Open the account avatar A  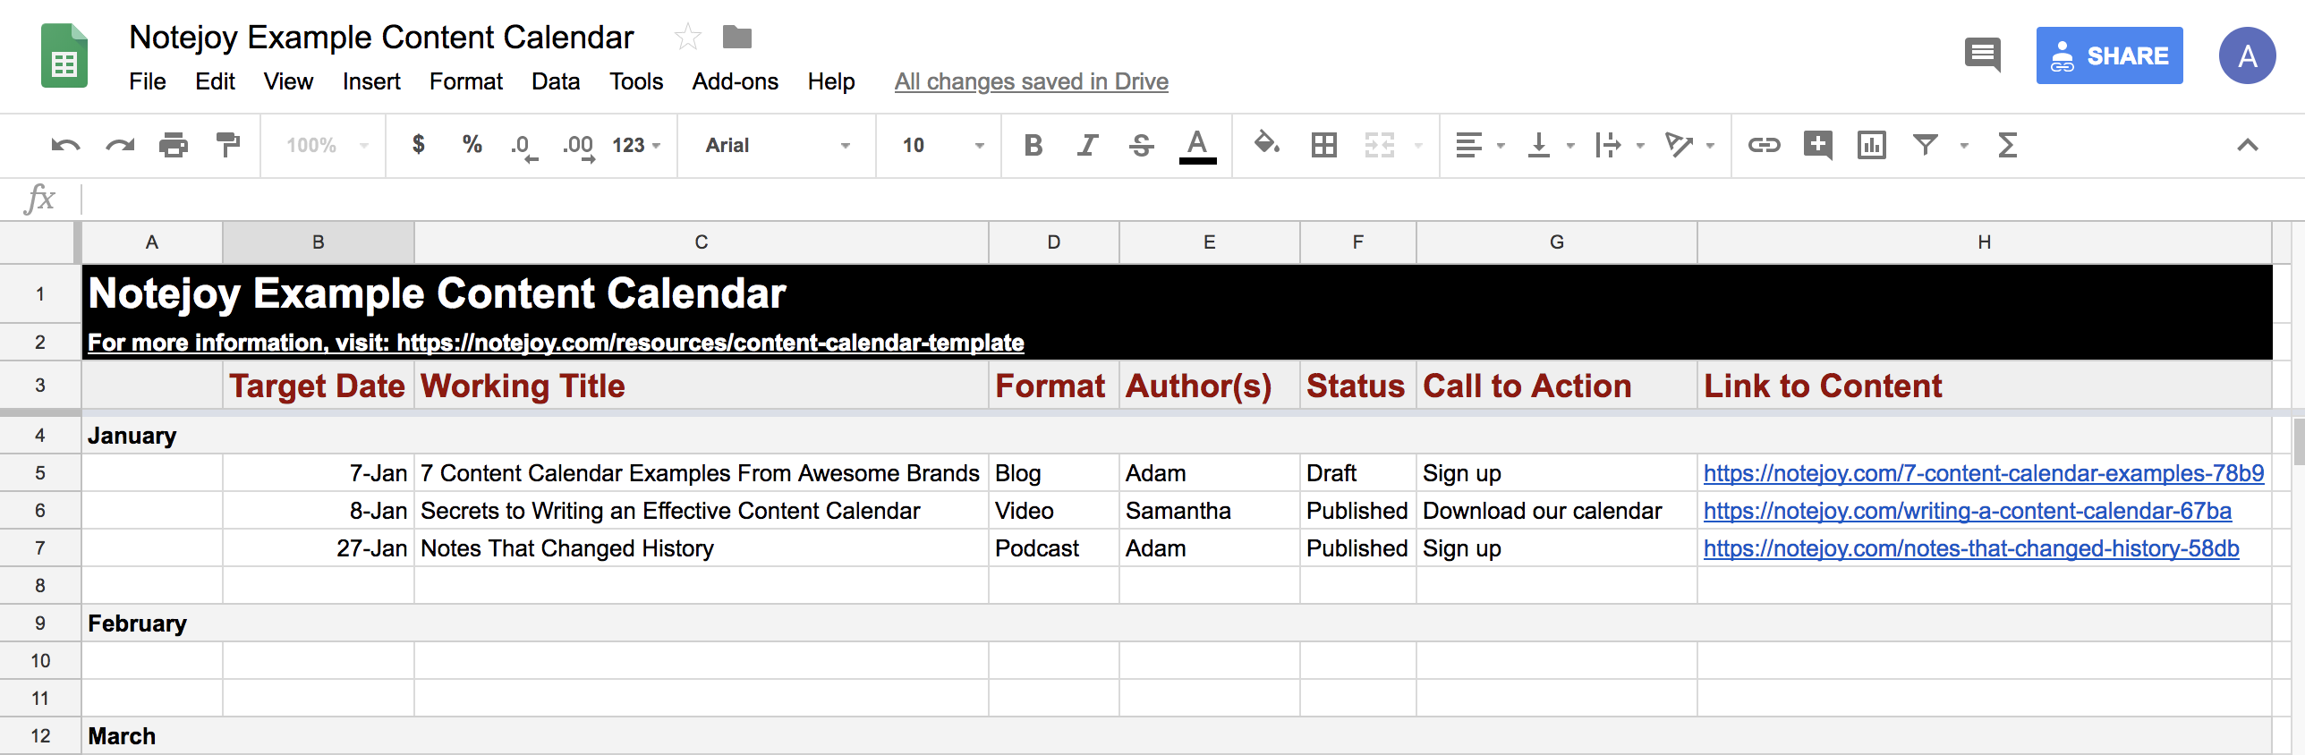pyautogui.click(x=2247, y=55)
